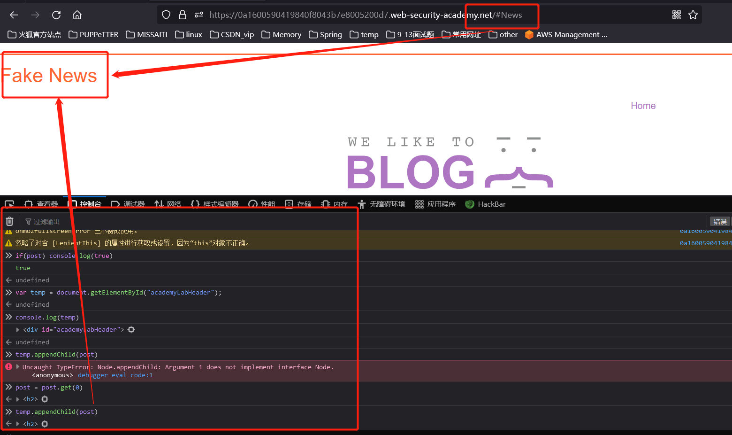Switch to the 控制台 console tab
The image size is (732, 435).
click(x=85, y=204)
